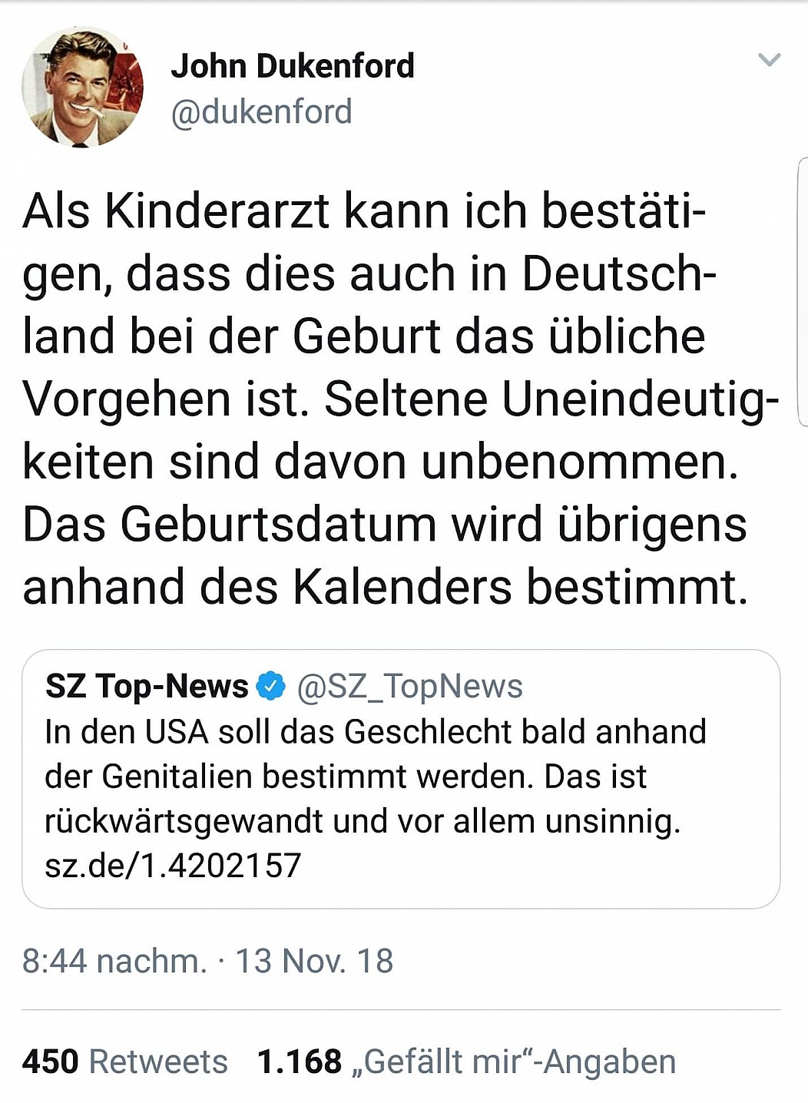Click the 8:44 nachm. timestamp
808x1103 pixels.
[114, 961]
